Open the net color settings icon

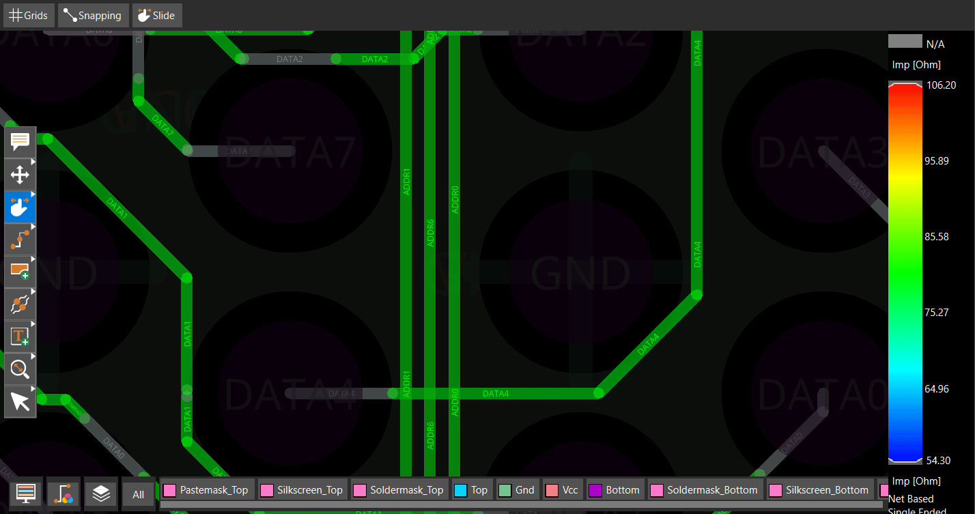(x=63, y=494)
